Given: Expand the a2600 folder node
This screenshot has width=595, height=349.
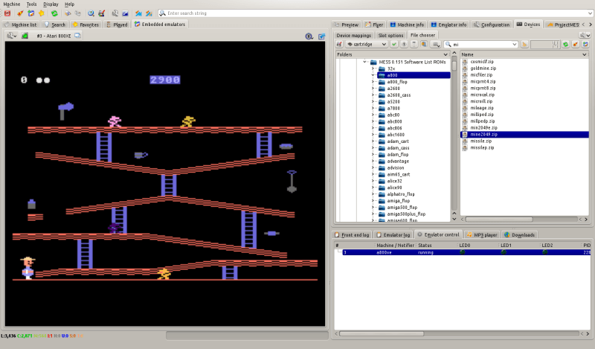Looking at the screenshot, I should (x=373, y=89).
